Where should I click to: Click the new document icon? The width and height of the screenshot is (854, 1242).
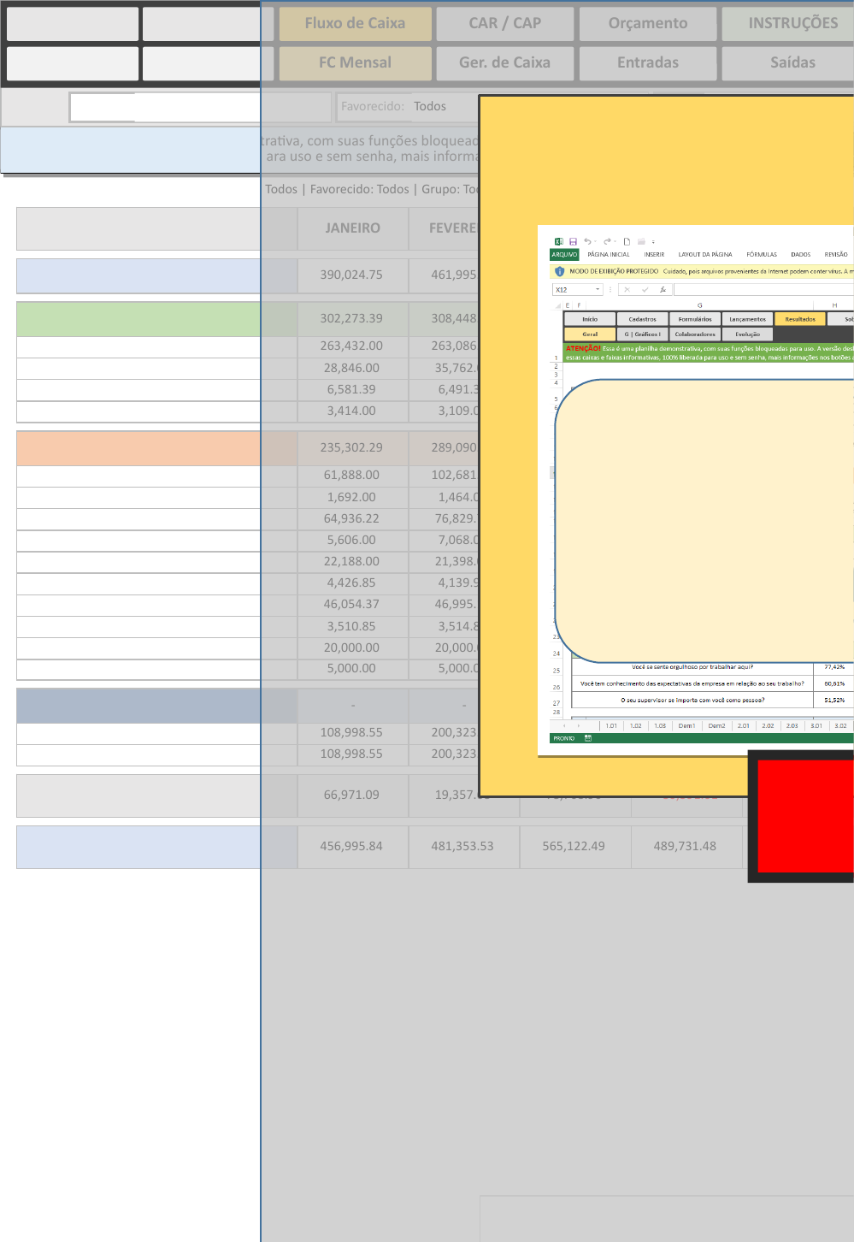pos(627,242)
